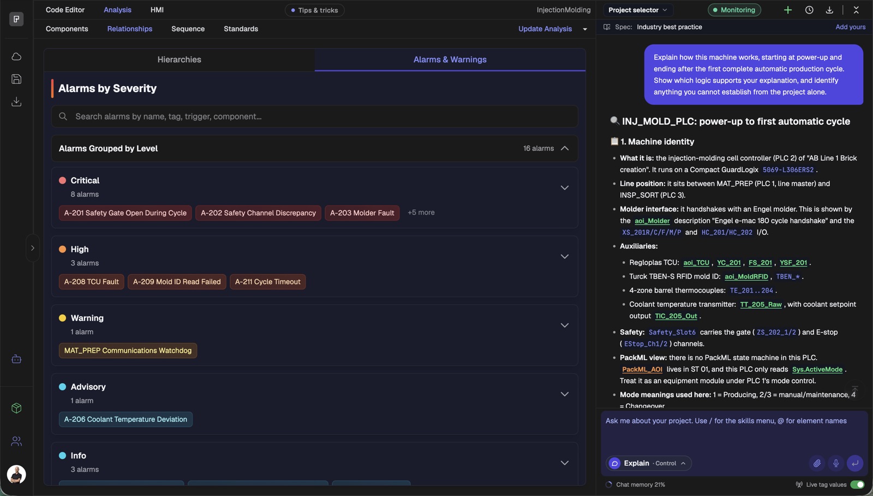
Task: Collapse the Alarms Grouped by Level section
Action: click(565, 148)
